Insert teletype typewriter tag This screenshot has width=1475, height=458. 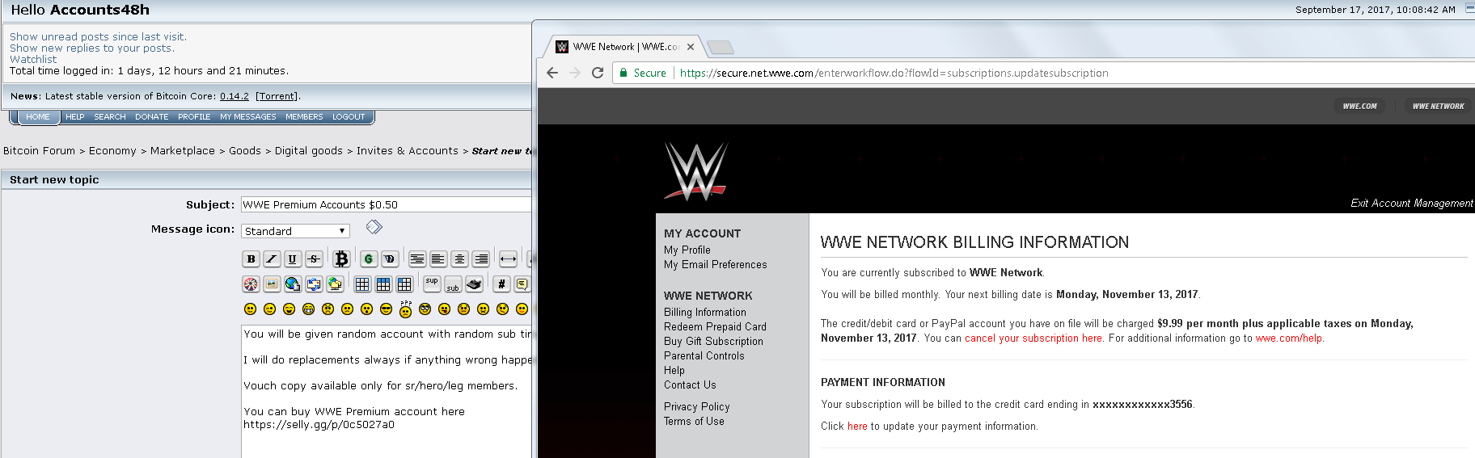[x=474, y=284]
